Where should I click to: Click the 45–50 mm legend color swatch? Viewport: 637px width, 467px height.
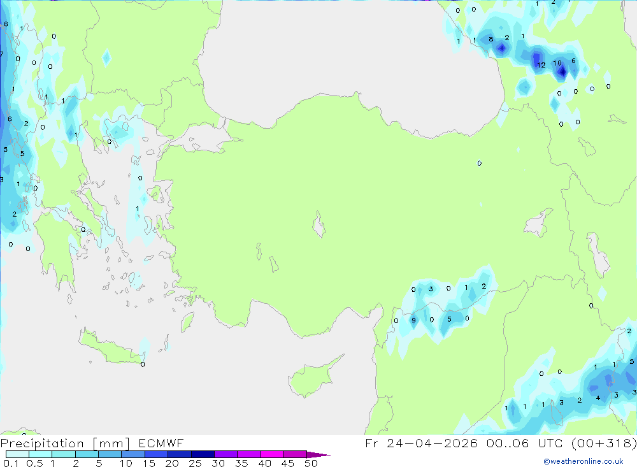295,454
